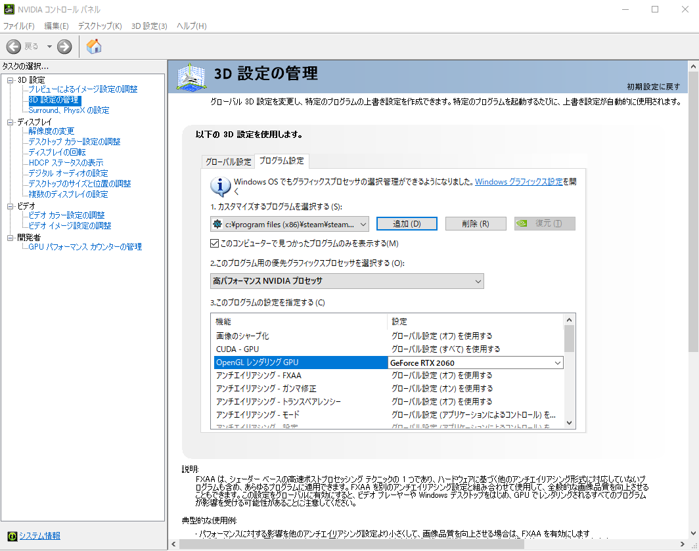Image resolution: width=699 pixels, height=551 pixels.
Task: Click 初期設定に戻す link
Action: click(653, 87)
